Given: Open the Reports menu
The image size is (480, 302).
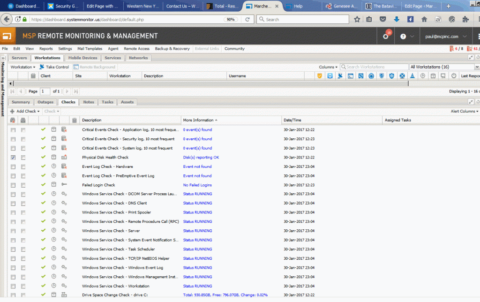Looking at the screenshot, I should pos(46,49).
